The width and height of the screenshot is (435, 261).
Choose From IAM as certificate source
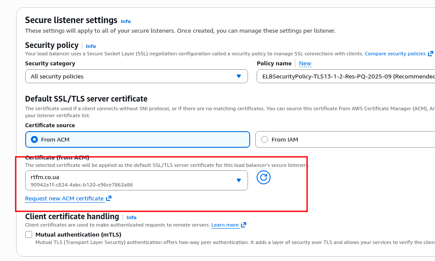[x=264, y=139]
